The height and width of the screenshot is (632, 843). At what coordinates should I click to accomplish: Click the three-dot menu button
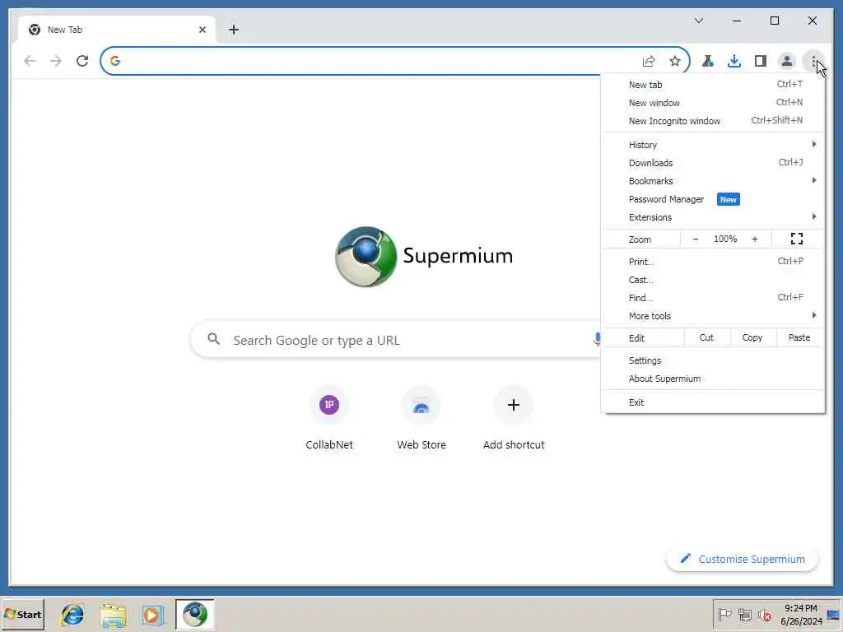click(813, 61)
